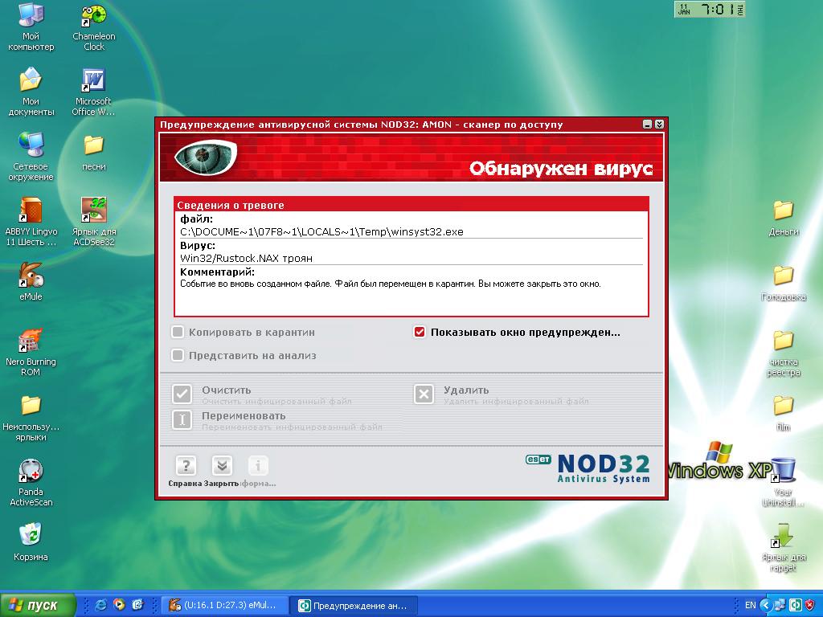This screenshot has width=823, height=617.
Task: Switch to eMule taskbar button
Action: tap(225, 605)
